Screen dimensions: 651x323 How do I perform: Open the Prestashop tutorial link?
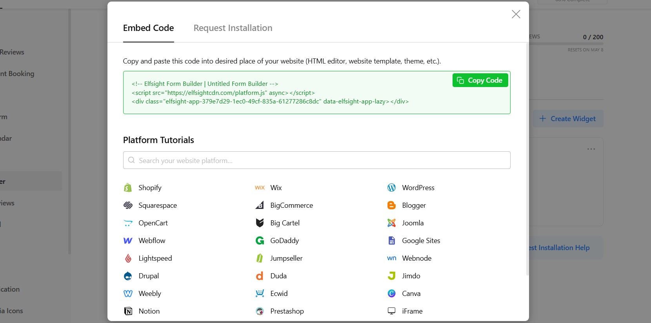coord(287,311)
